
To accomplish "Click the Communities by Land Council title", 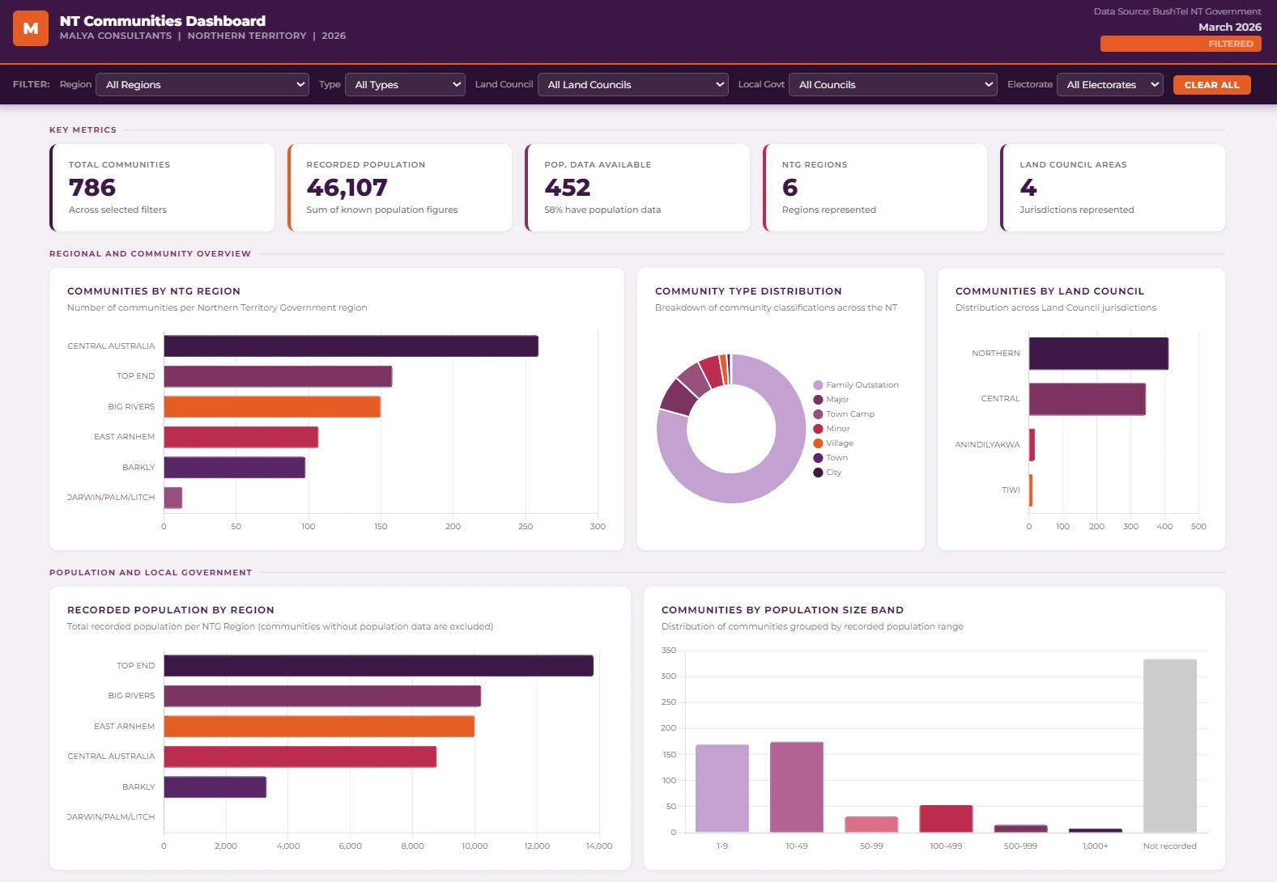I will [x=1049, y=291].
